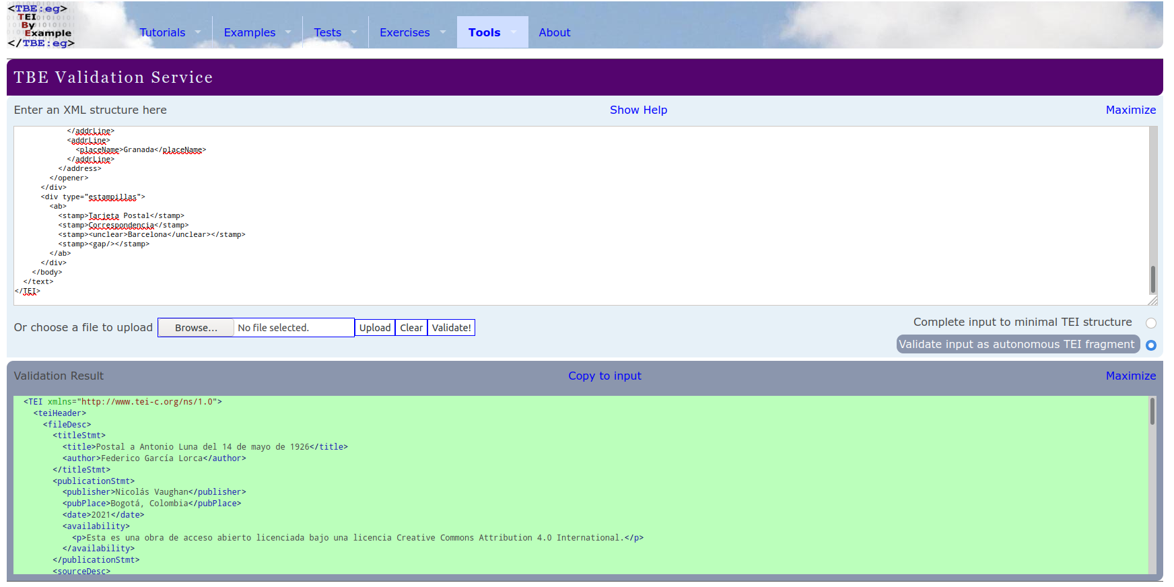The width and height of the screenshot is (1174, 587).
Task: Click Copy to input link
Action: 605,376
